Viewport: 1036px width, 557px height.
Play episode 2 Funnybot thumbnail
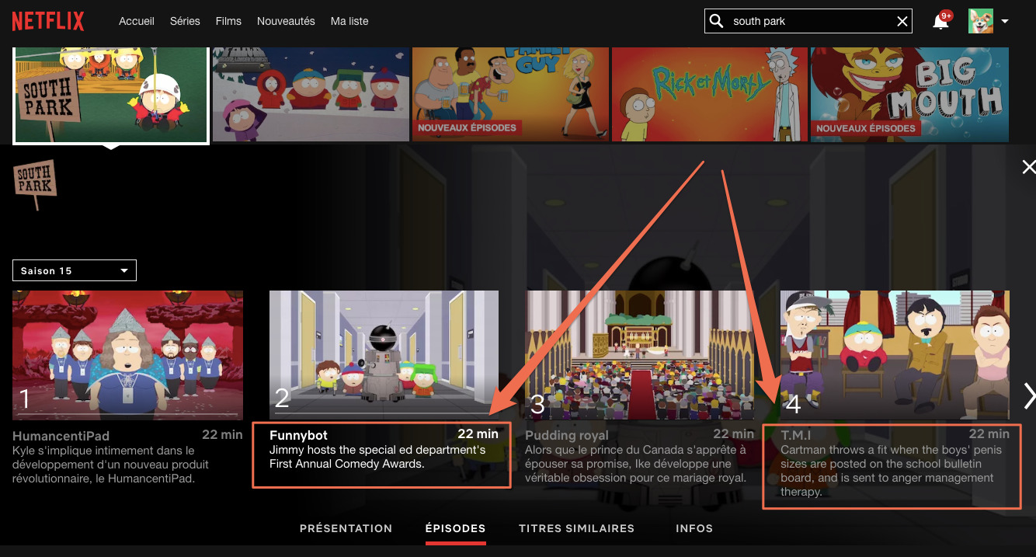[x=384, y=355]
